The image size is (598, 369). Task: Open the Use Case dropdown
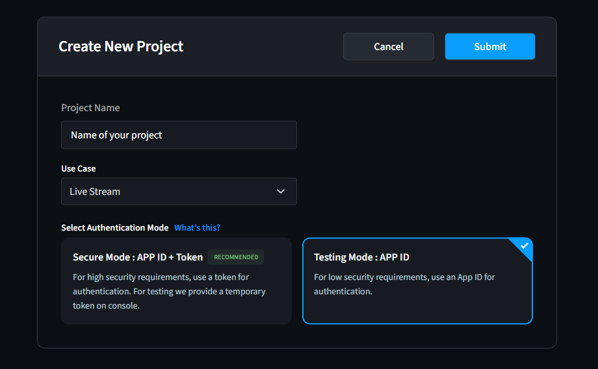click(x=179, y=192)
